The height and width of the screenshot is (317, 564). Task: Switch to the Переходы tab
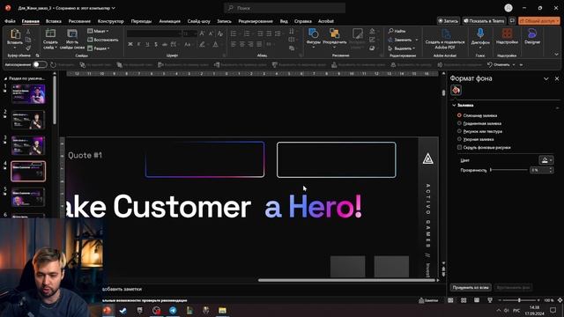coord(141,21)
